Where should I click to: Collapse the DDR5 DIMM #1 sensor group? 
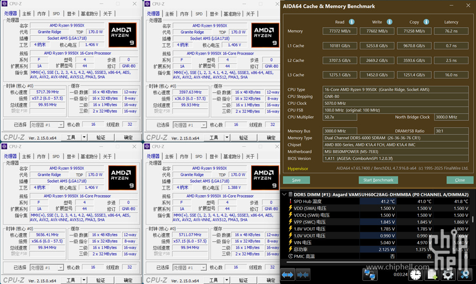[284, 193]
